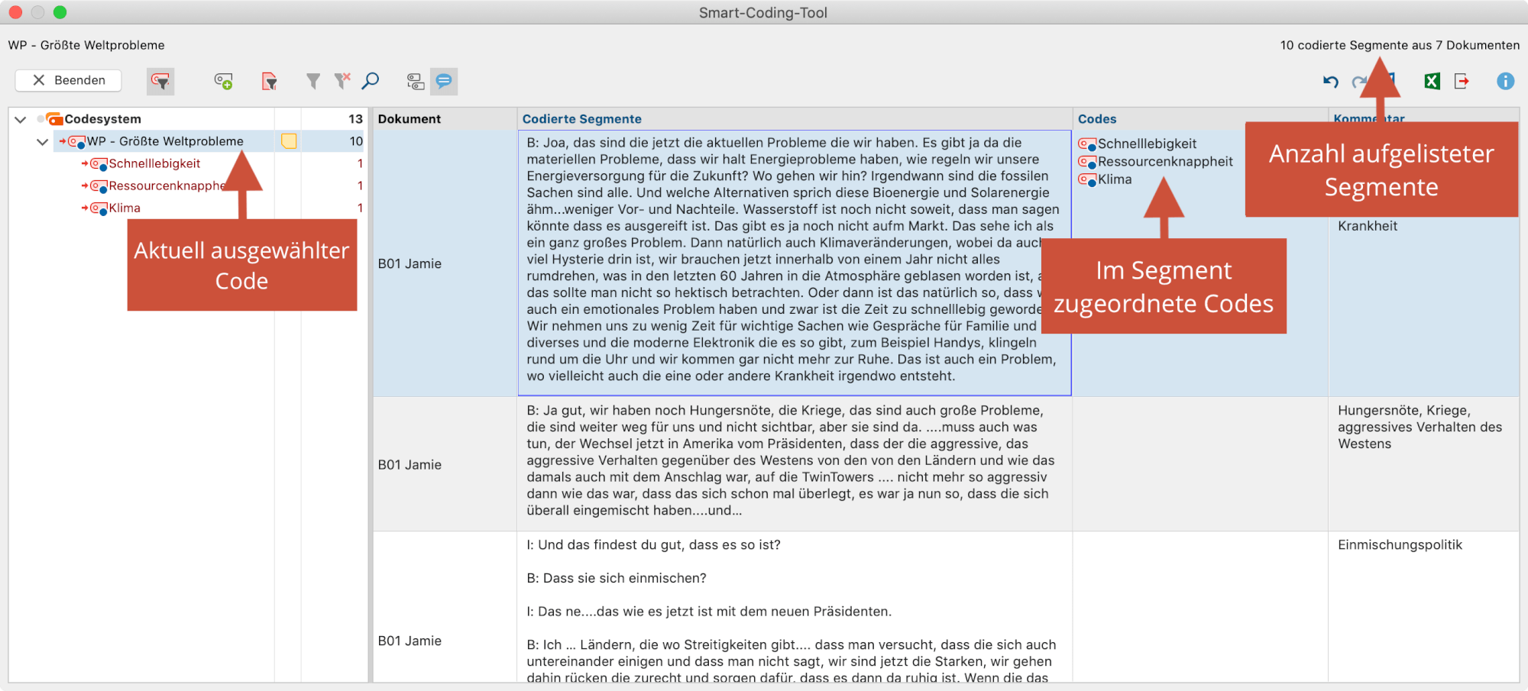1528x691 pixels.
Task: Click the export icon with red arrow
Action: tap(1462, 81)
